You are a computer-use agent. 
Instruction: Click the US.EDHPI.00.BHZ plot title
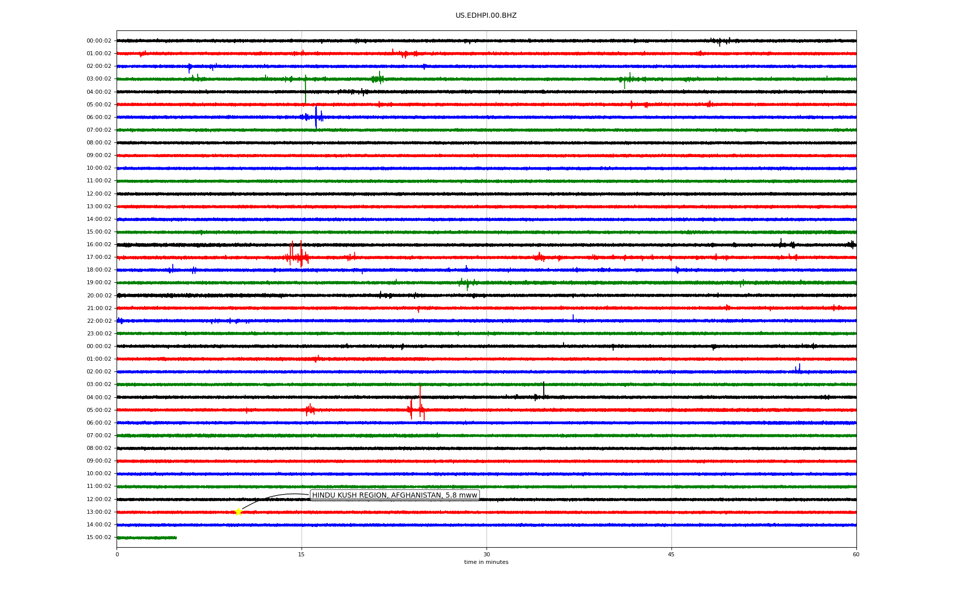pyautogui.click(x=486, y=16)
